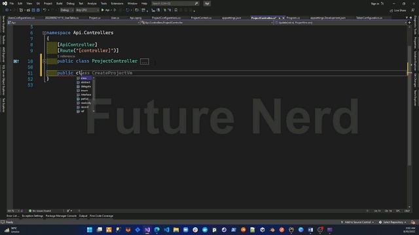This screenshot has height=235, width=419.
Task: Open the Select Repository dropdown
Action: point(393,222)
